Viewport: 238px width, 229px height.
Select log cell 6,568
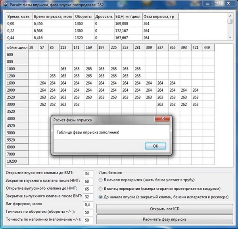tap(53, 31)
